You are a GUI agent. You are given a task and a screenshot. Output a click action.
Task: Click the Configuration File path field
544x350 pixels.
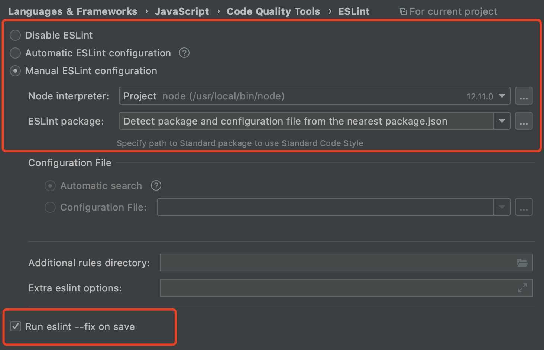pos(325,207)
